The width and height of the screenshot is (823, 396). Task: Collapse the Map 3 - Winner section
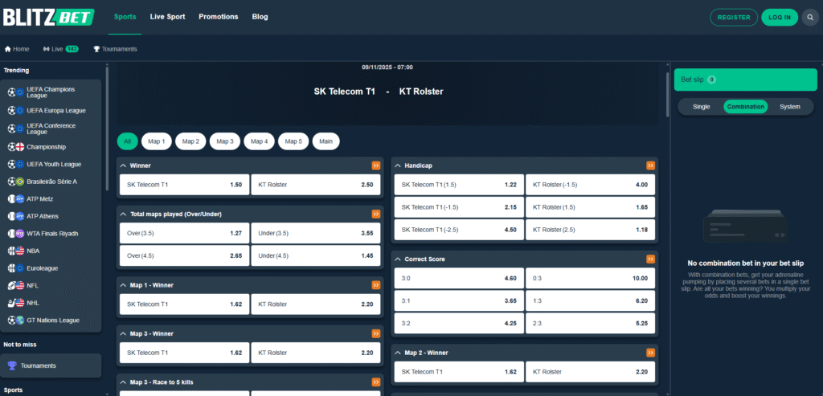click(x=123, y=333)
